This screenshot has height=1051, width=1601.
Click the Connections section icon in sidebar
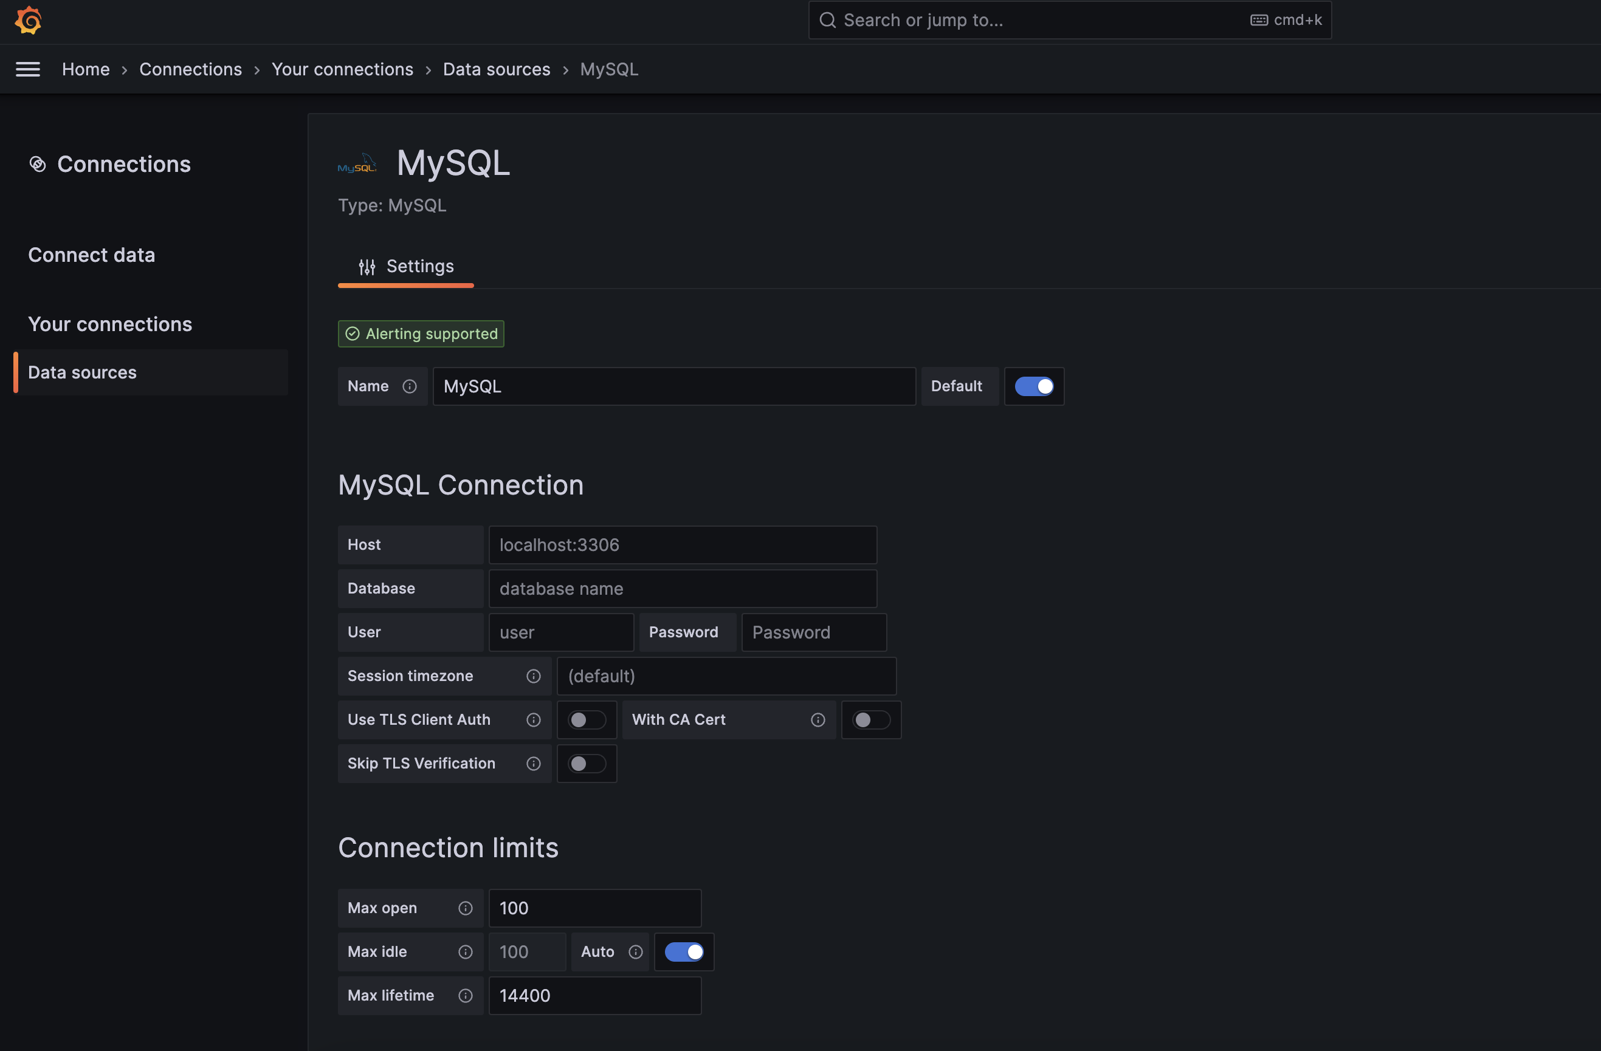click(x=38, y=164)
